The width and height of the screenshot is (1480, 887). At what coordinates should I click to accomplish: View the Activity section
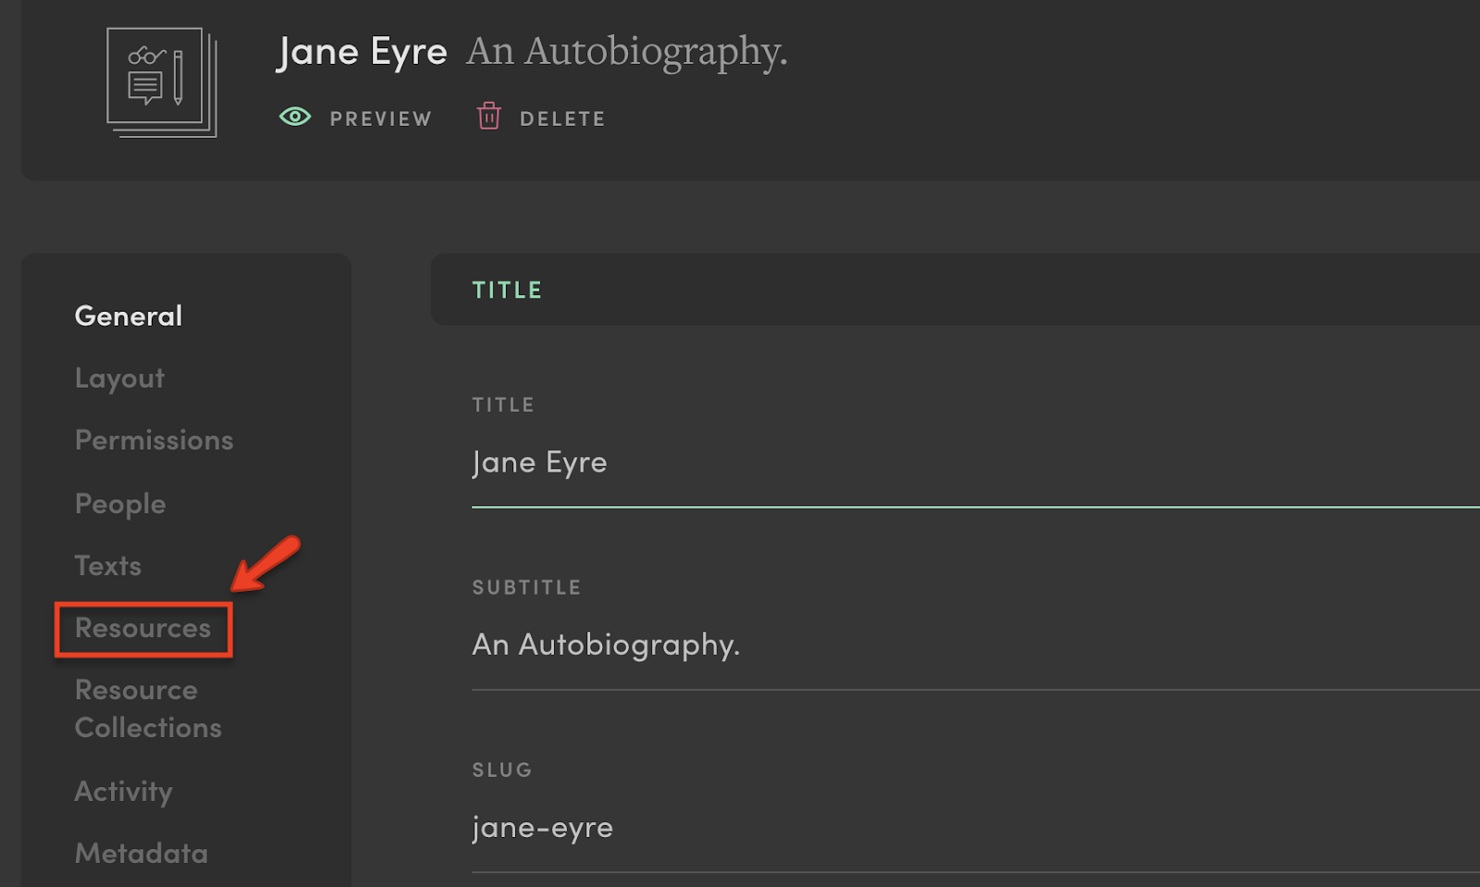point(123,792)
